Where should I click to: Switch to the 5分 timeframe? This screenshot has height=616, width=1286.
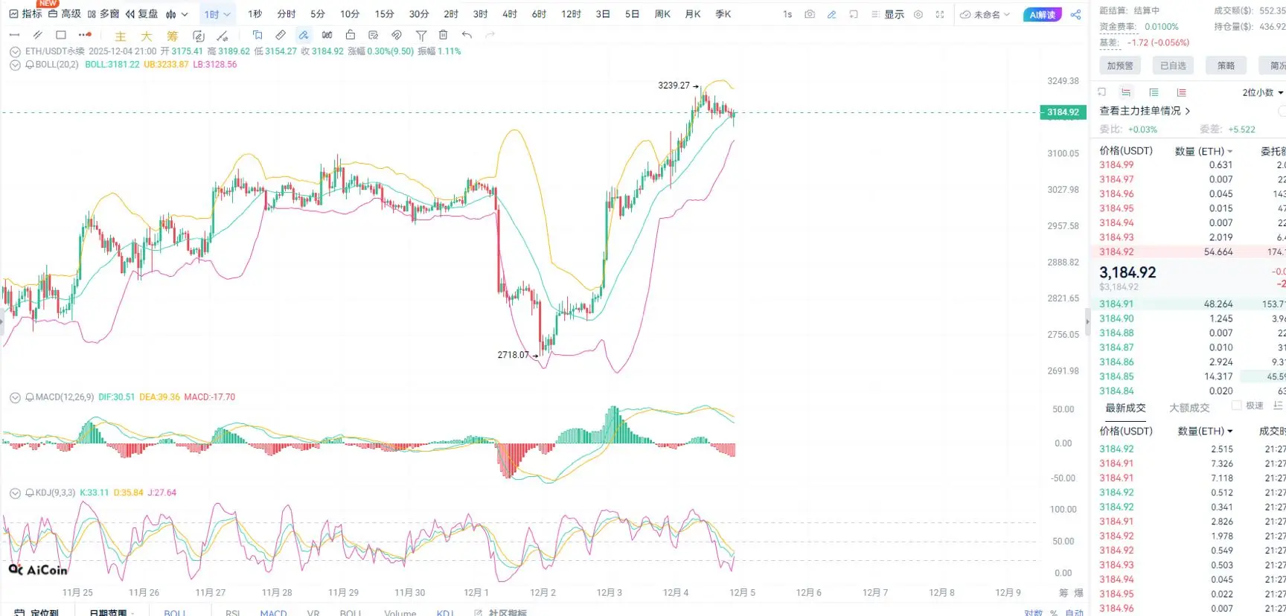coord(318,14)
